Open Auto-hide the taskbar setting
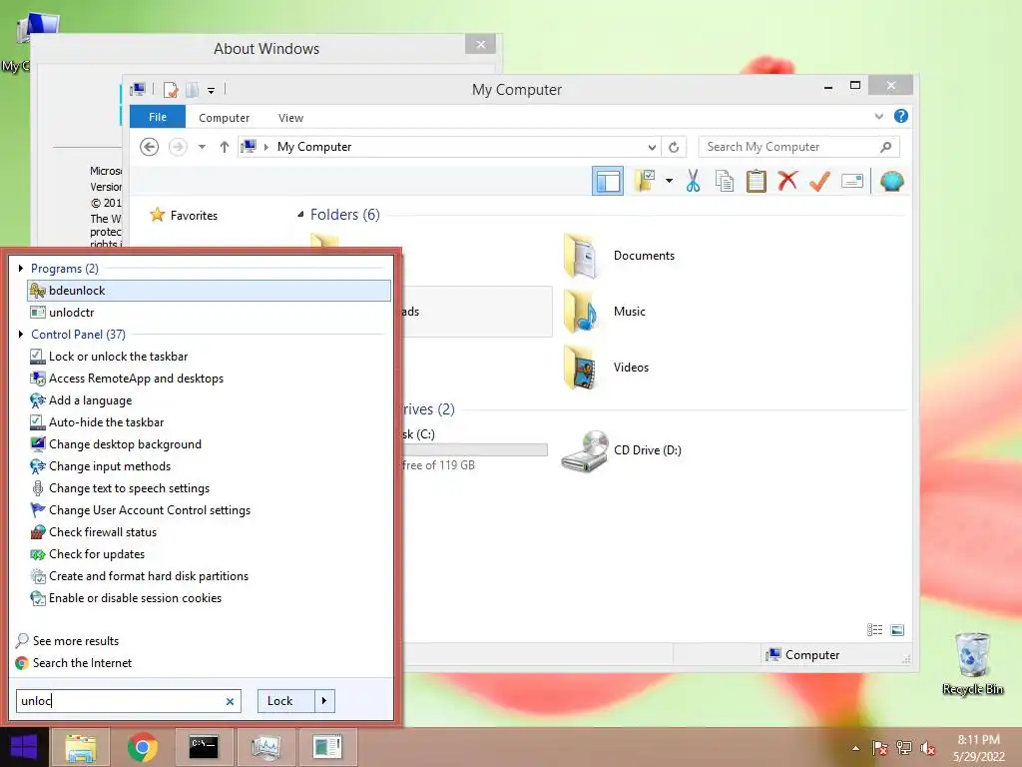Screen dimensions: 1022x767 (x=209, y=422)
